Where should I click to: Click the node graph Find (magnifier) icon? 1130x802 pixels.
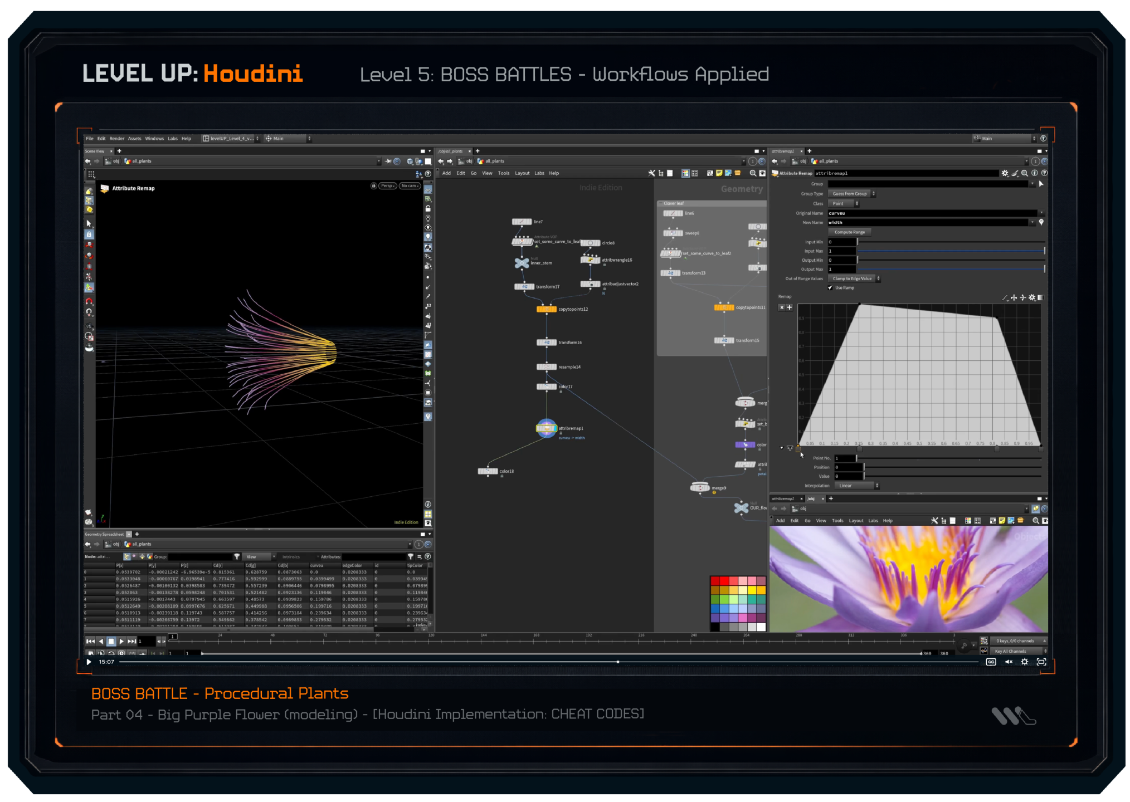click(753, 173)
